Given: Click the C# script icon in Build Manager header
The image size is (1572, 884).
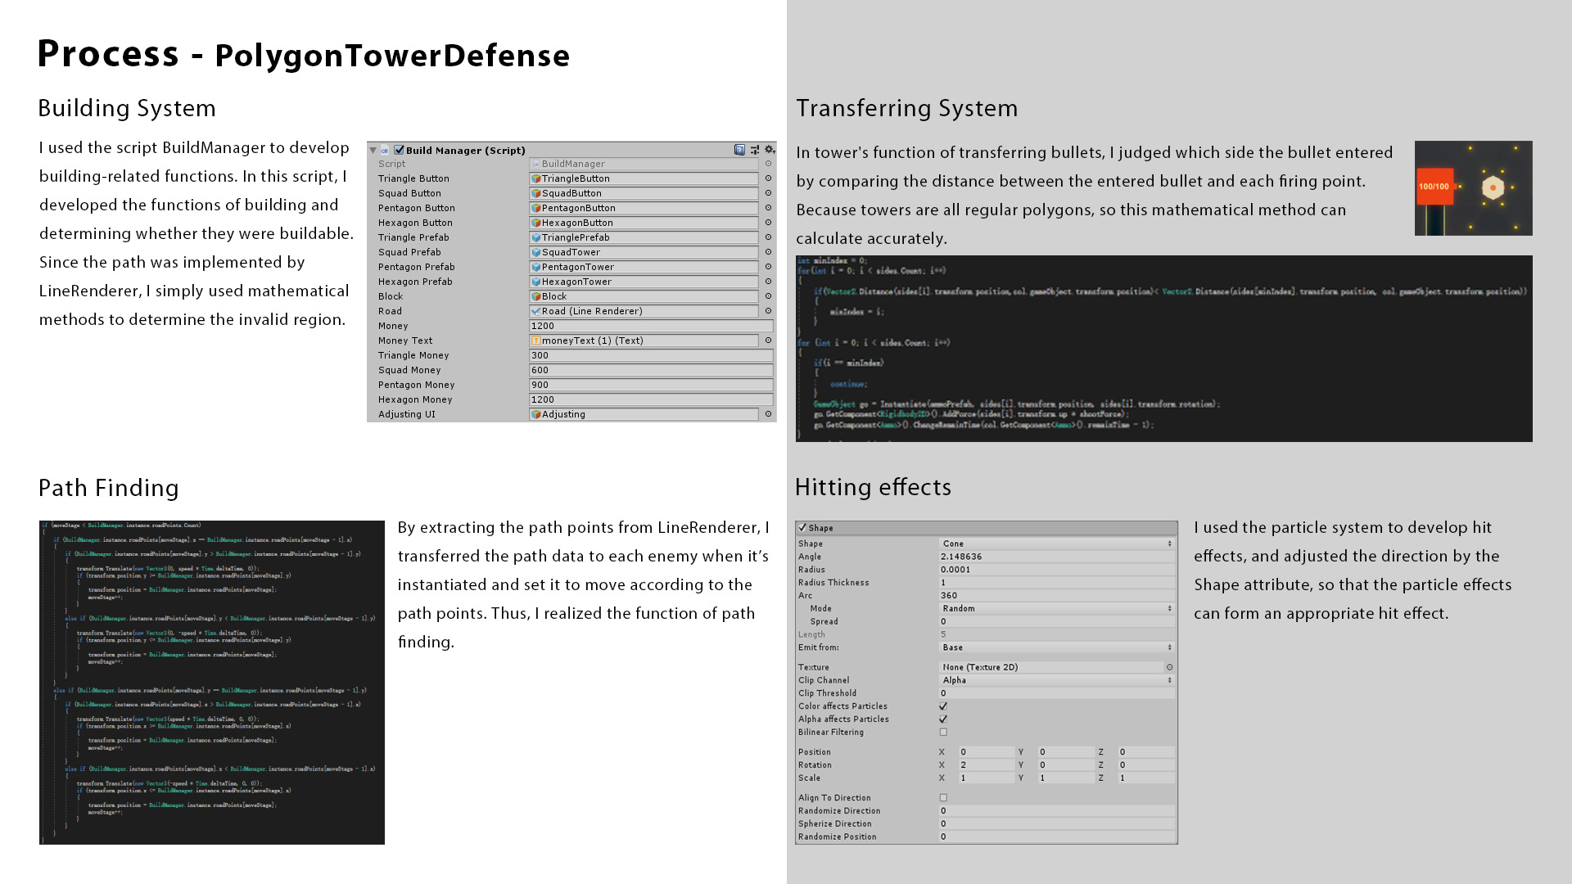Looking at the screenshot, I should click(385, 151).
